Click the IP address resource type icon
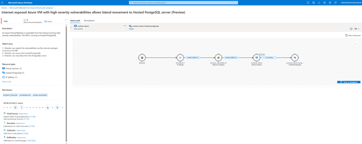Viewport: 362px width, 144px height. pyautogui.click(x=4, y=77)
